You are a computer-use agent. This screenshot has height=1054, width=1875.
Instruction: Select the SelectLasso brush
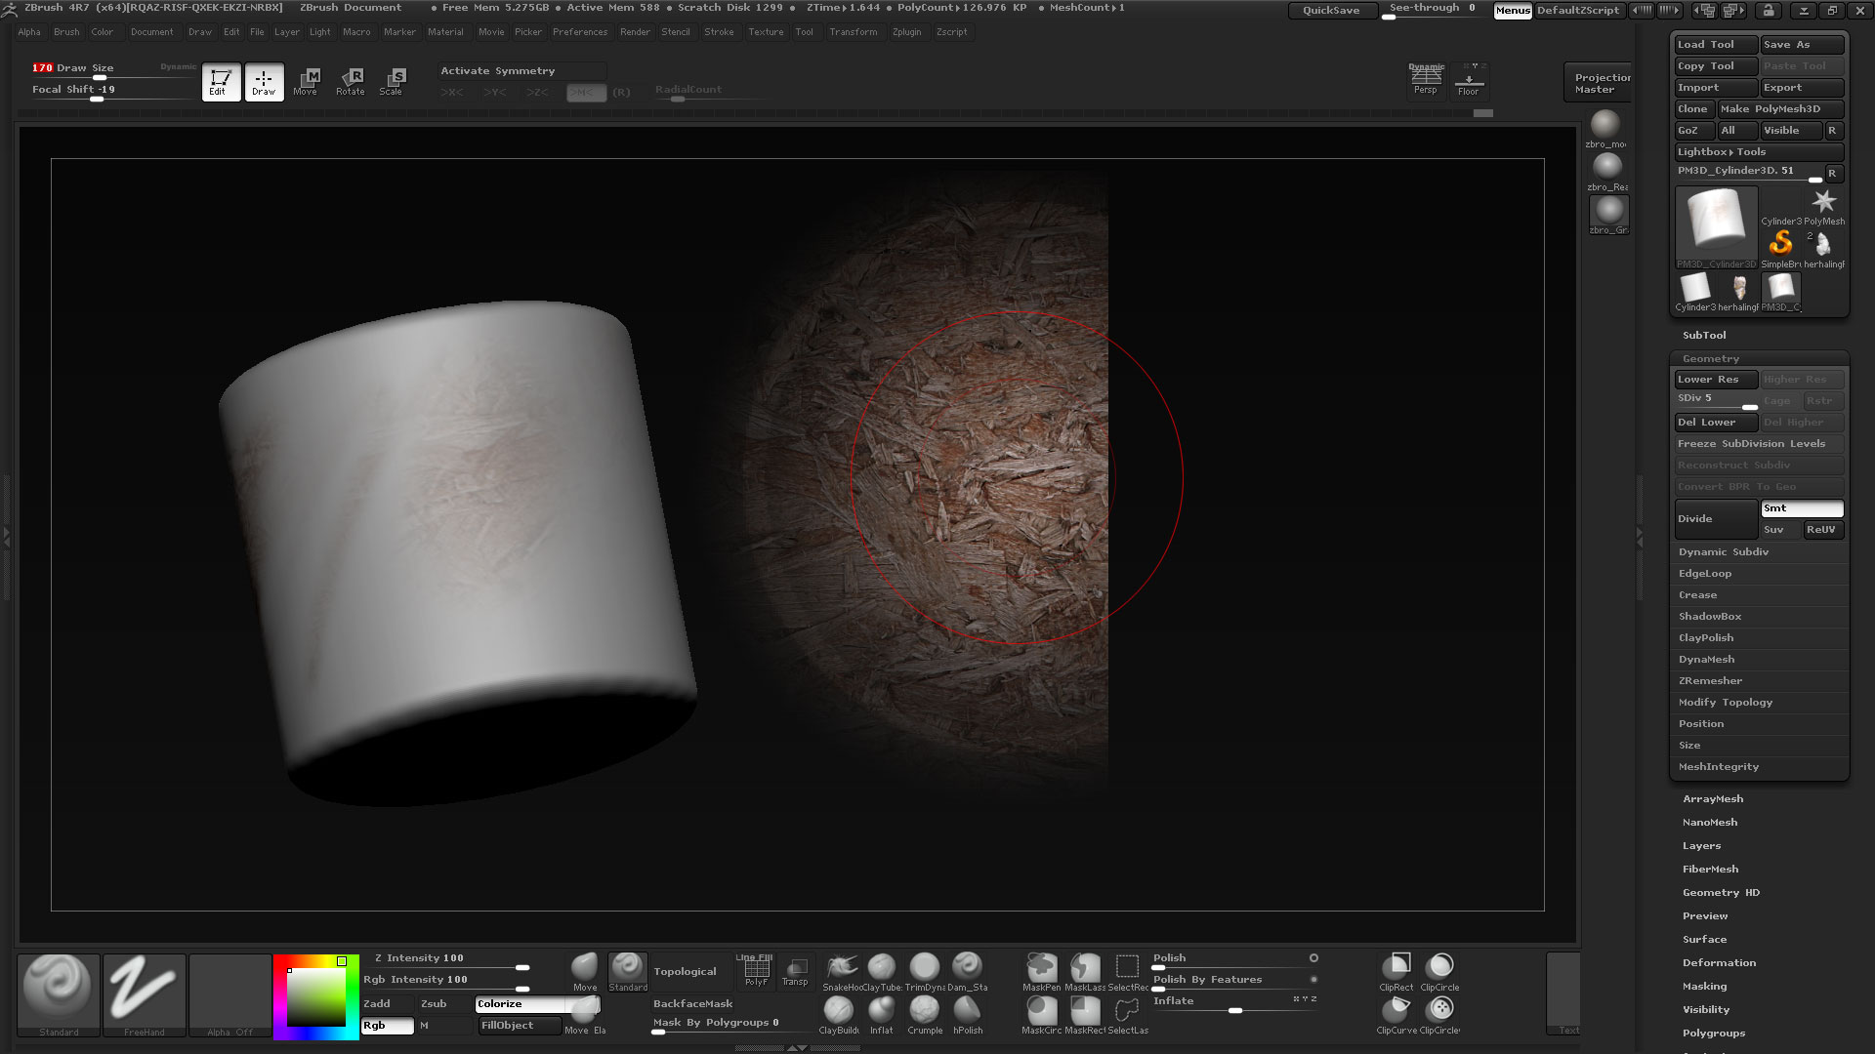tap(1127, 1014)
